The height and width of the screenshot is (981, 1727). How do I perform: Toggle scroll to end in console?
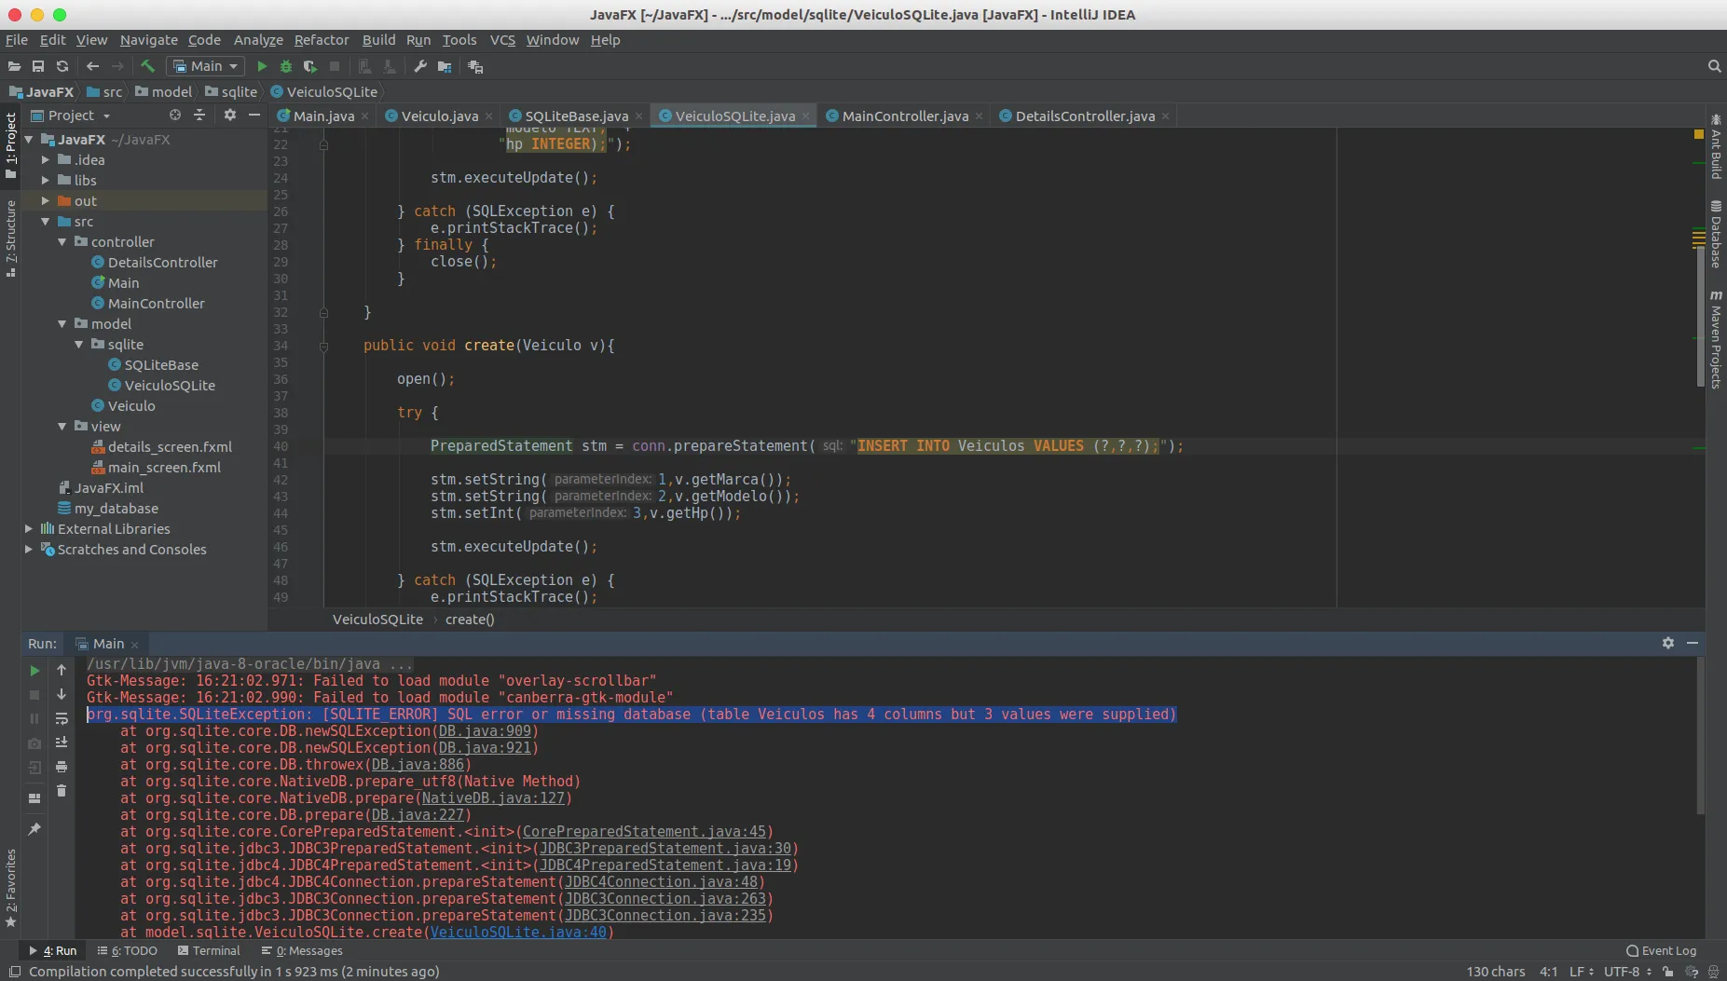click(62, 743)
